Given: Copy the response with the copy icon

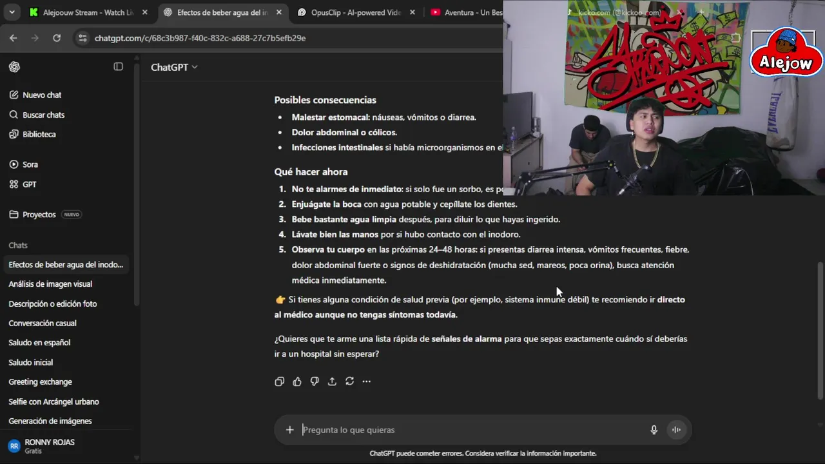Looking at the screenshot, I should (x=279, y=382).
